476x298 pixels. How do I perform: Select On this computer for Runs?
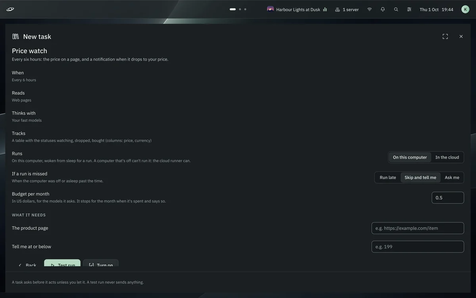tap(410, 157)
